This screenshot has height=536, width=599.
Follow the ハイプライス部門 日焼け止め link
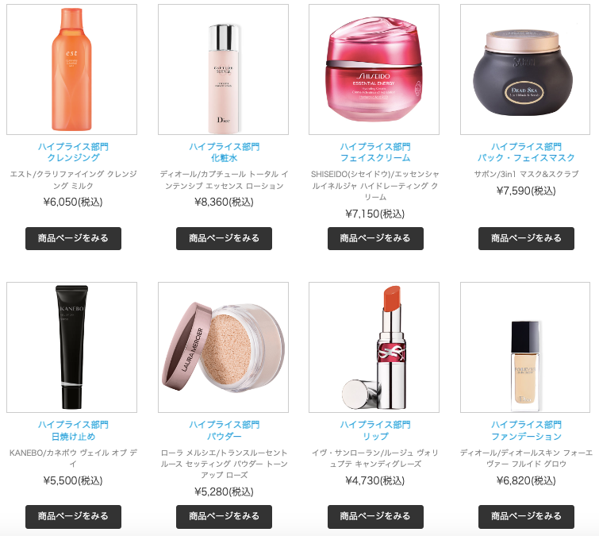point(73,430)
